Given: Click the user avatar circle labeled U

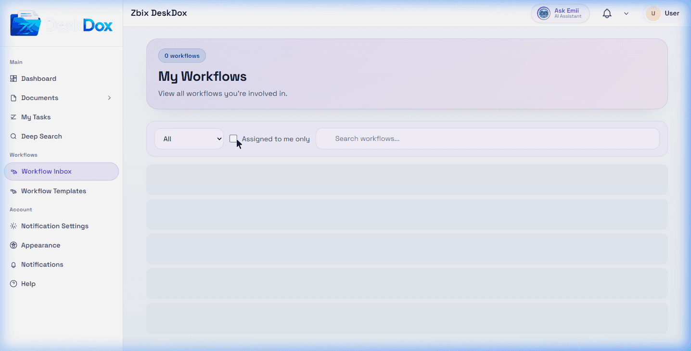Looking at the screenshot, I should 653,13.
